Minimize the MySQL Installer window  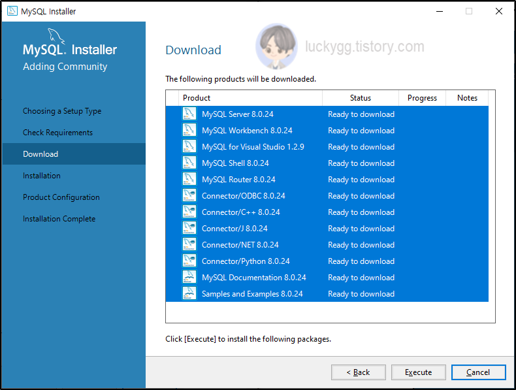point(440,11)
